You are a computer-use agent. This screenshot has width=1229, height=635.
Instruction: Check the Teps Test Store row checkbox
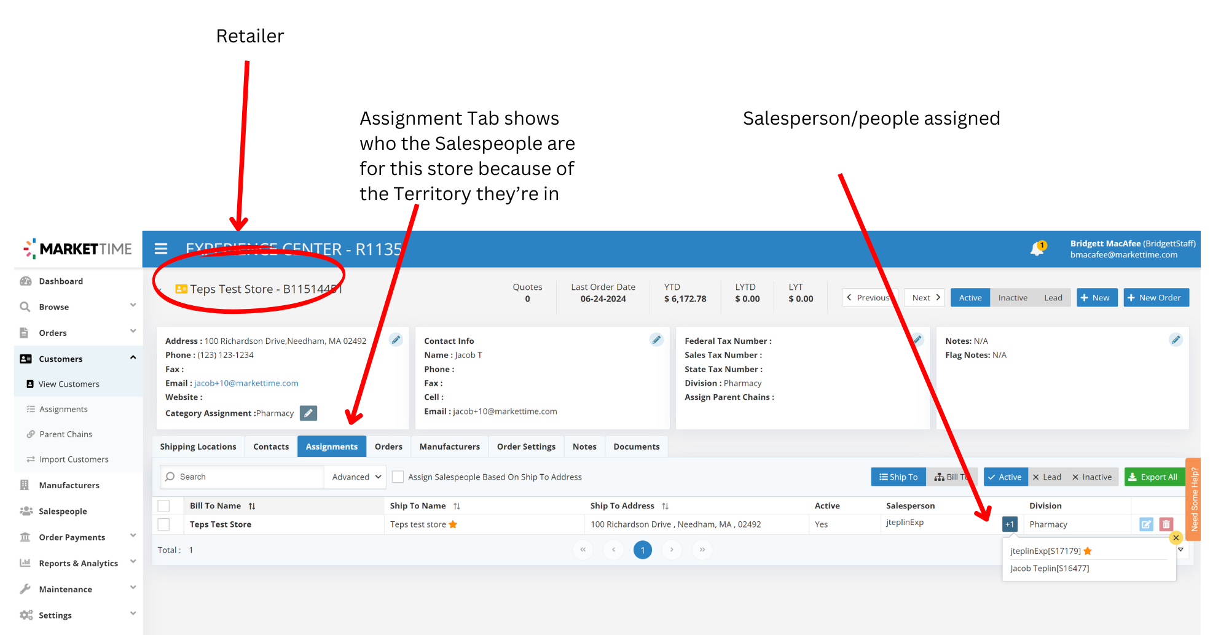163,524
